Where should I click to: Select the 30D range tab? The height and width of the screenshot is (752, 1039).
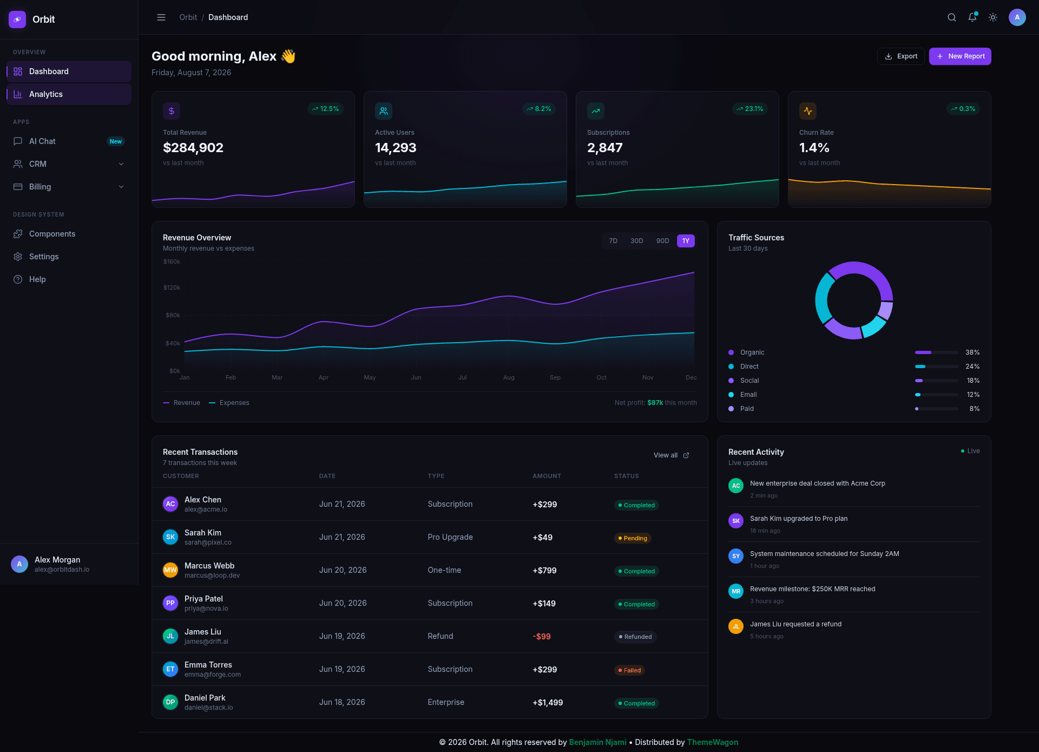click(x=637, y=241)
